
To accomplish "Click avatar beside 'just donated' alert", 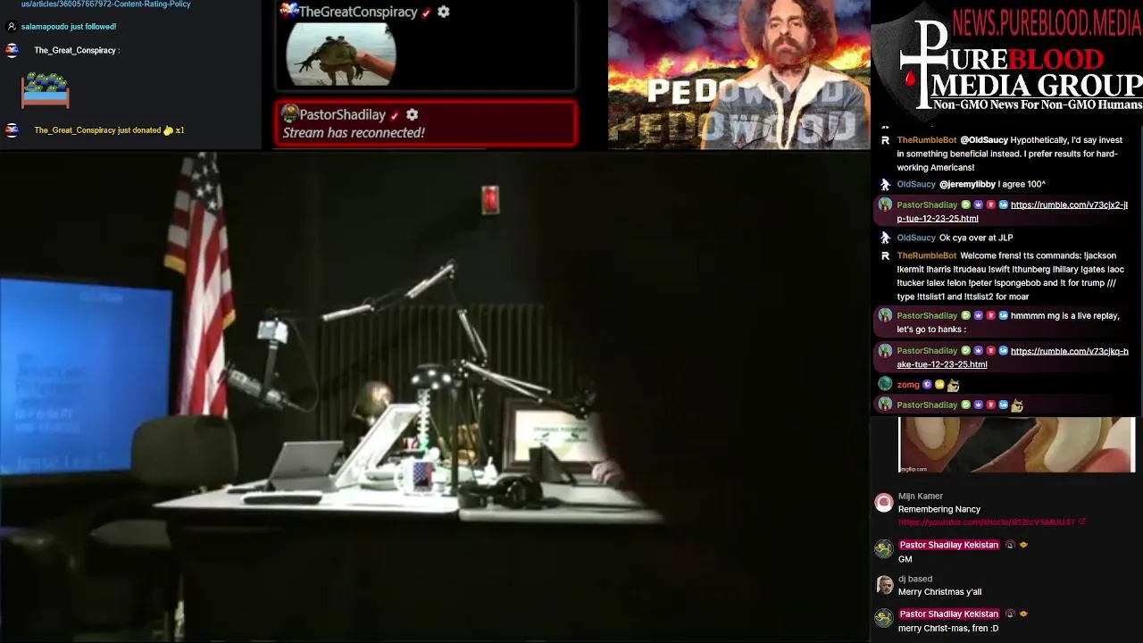I will [x=12, y=130].
